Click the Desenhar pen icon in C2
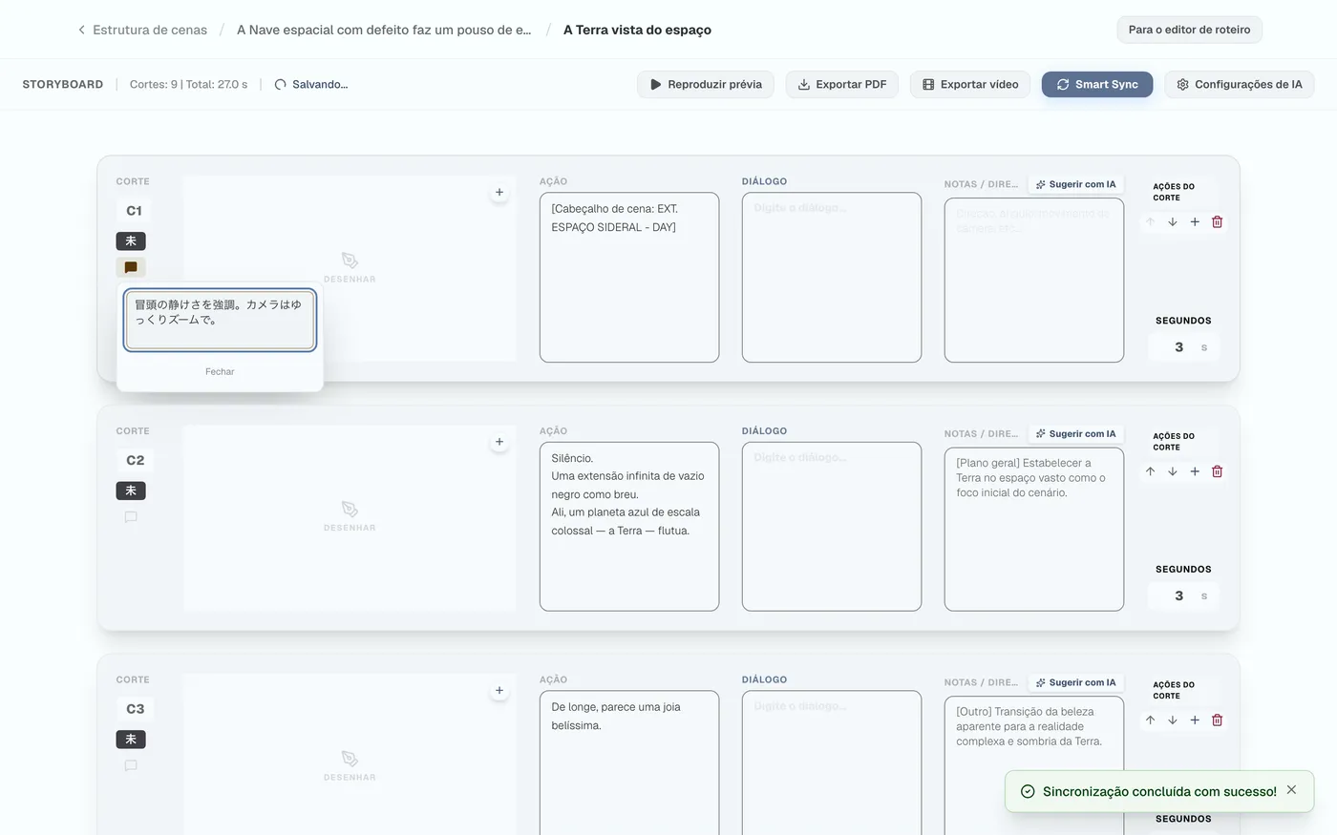 [350, 510]
